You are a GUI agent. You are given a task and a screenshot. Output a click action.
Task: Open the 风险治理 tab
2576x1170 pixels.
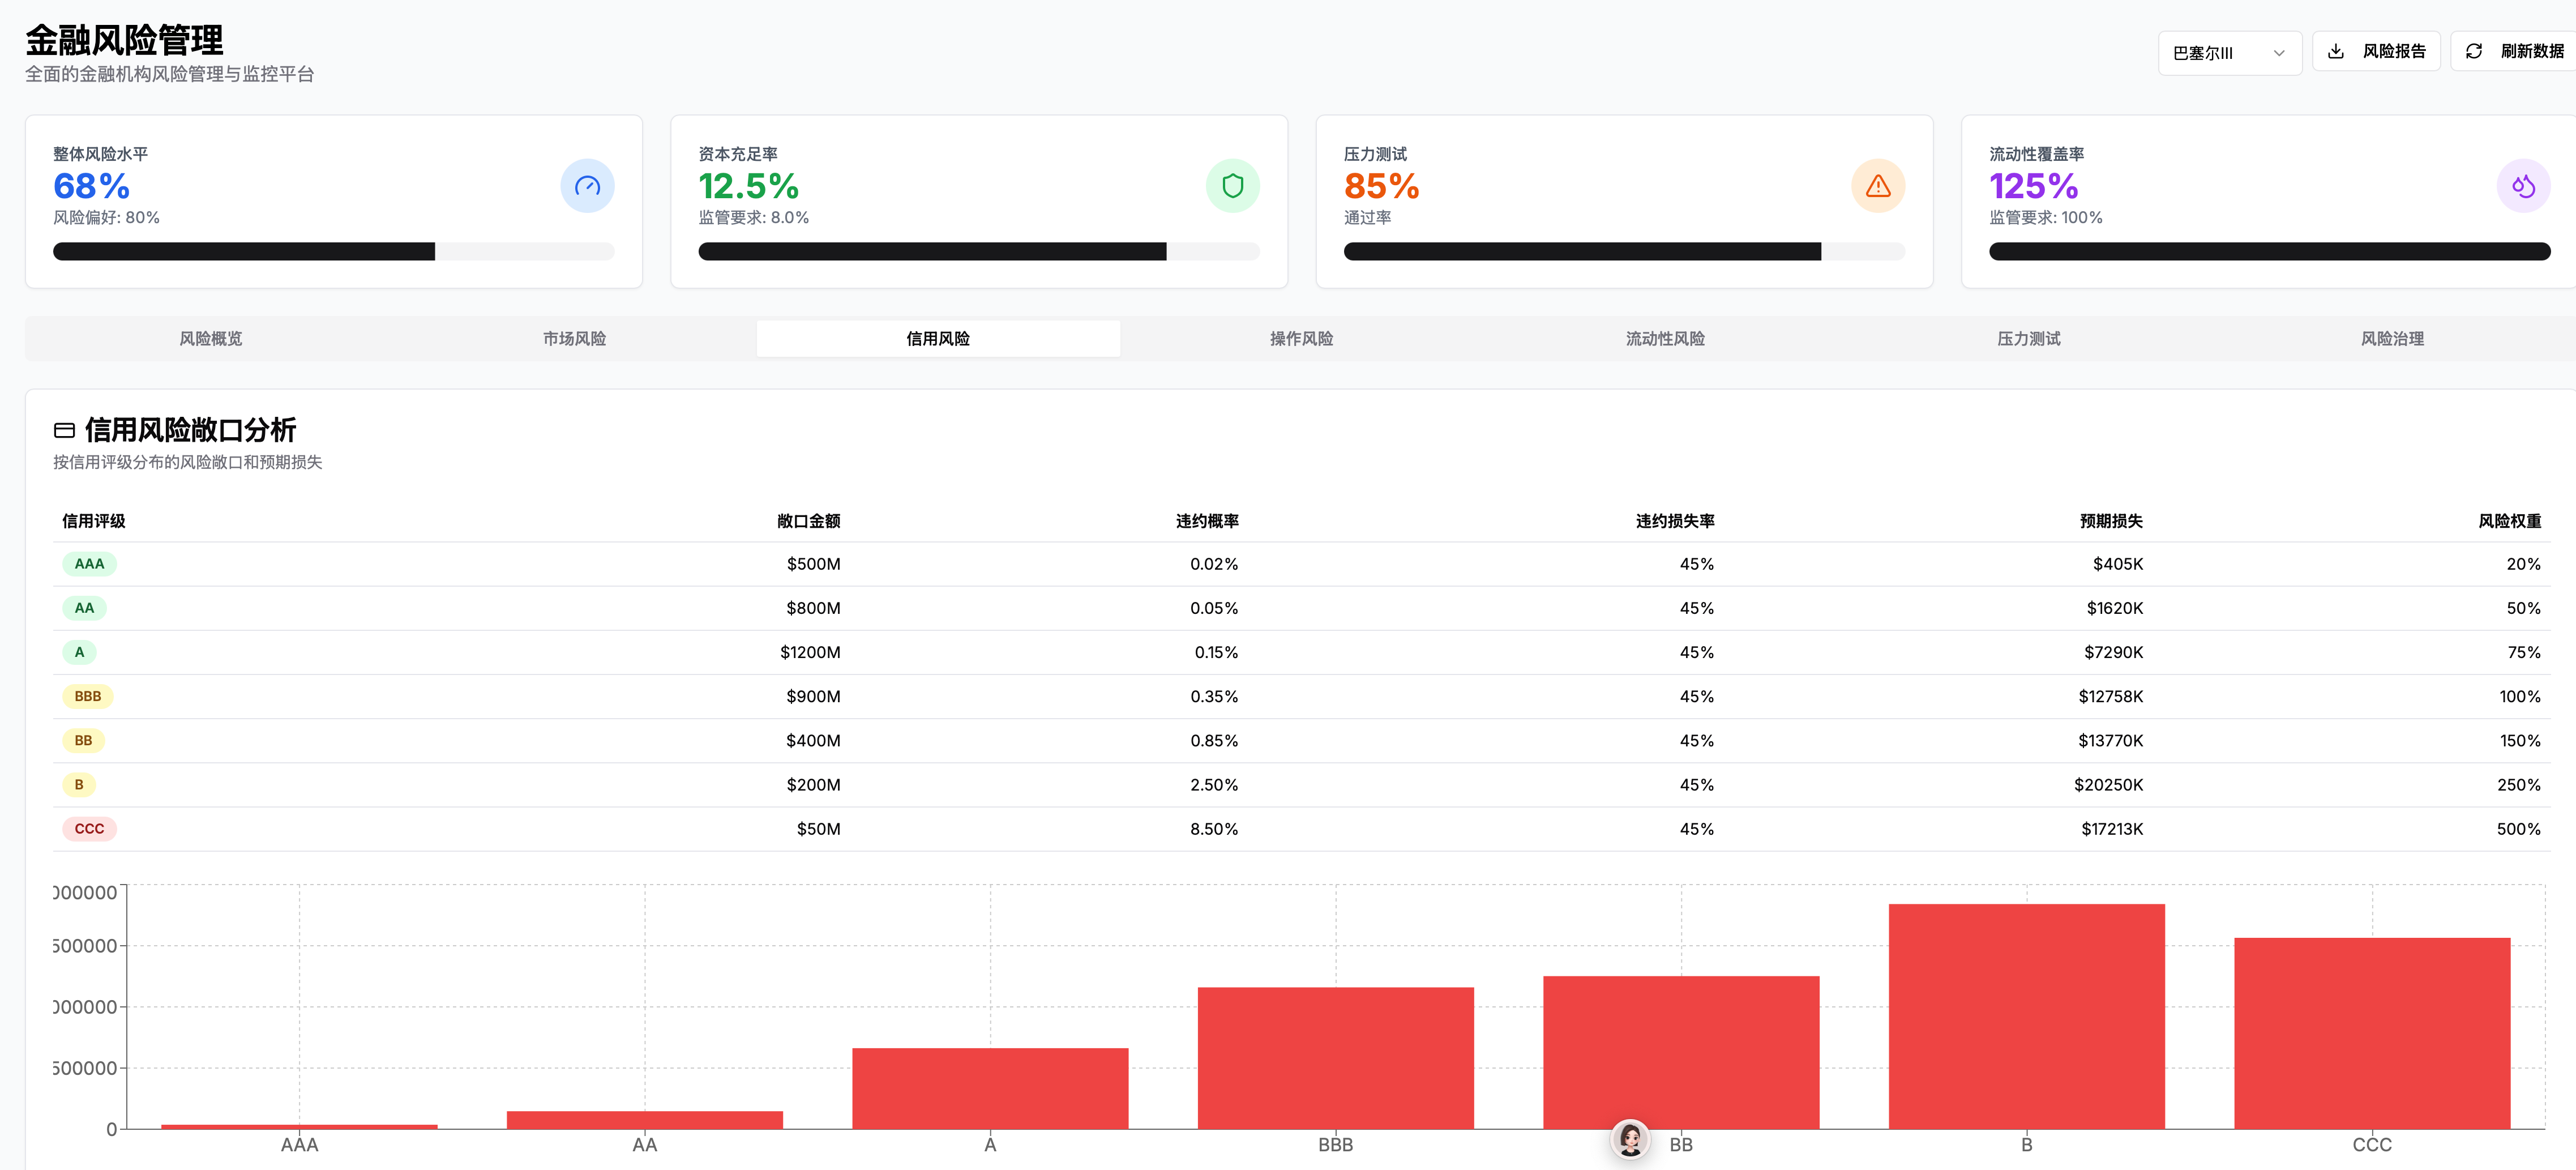[x=2392, y=338]
